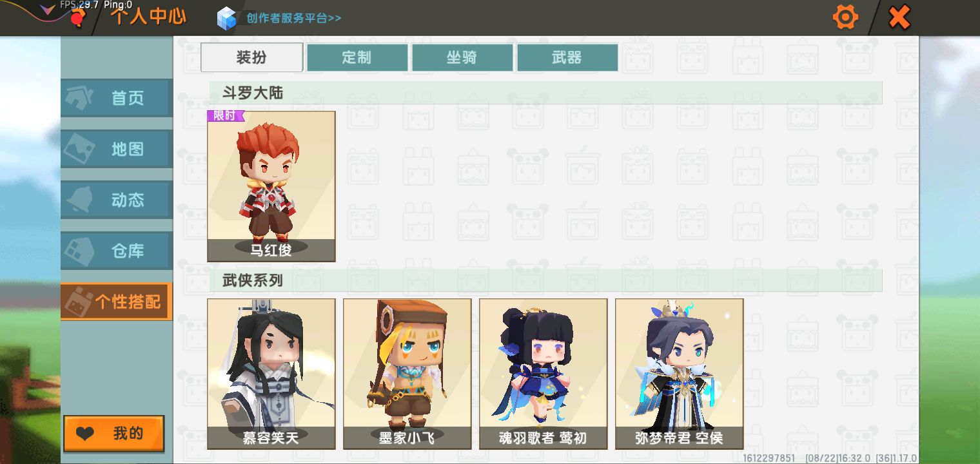Switch to the 装扮 tab
This screenshot has width=980, height=464.
(x=251, y=57)
